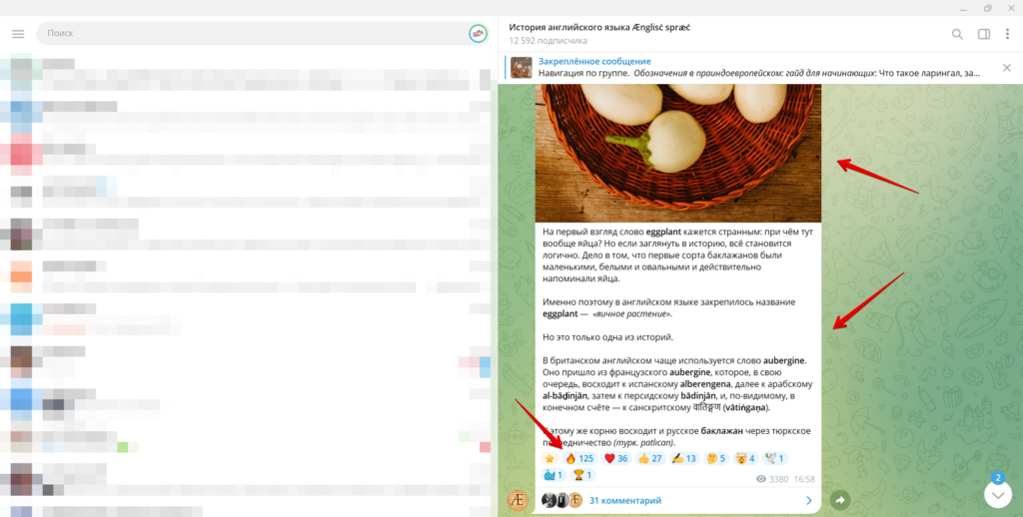Add the paid star reaction
The height and width of the screenshot is (517, 1023).
(x=549, y=458)
